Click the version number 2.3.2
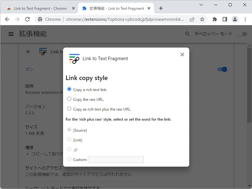Screen dimensions: 252x189 click(x=30, y=113)
